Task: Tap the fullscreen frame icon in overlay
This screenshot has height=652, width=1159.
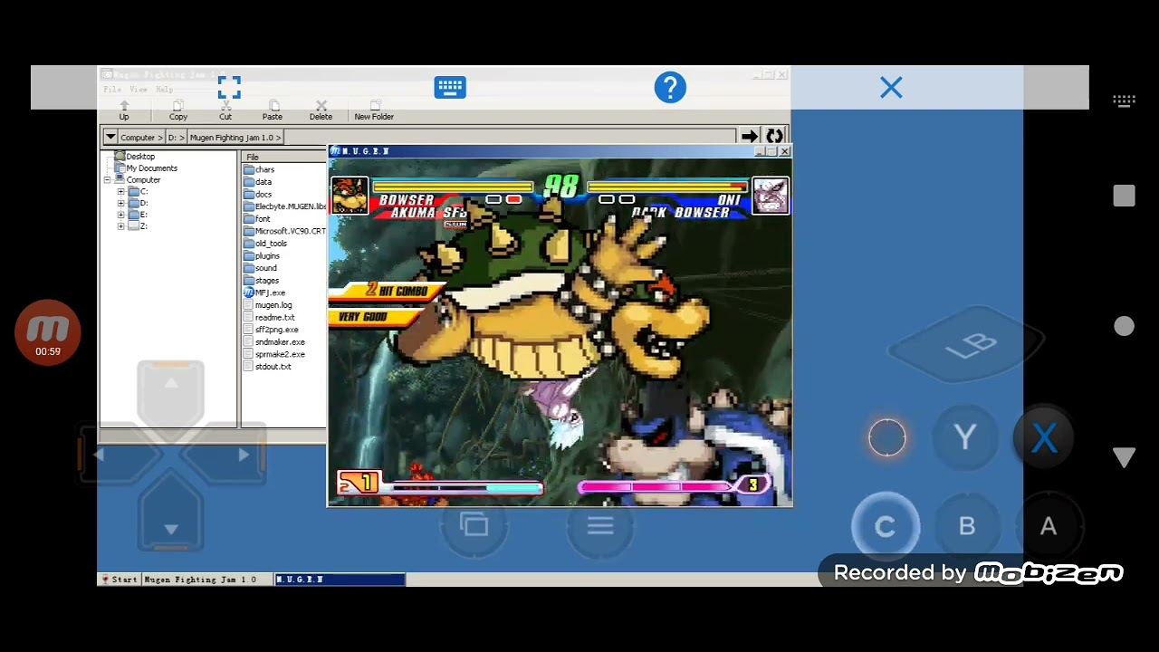Action: pyautogui.click(x=229, y=88)
